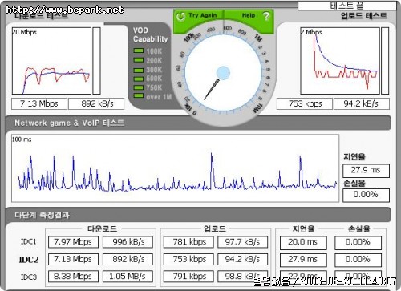Select IDC2 download 7.13 Mbps cell in the results table
Viewport: 401px width, 291px height.
[x=73, y=259]
